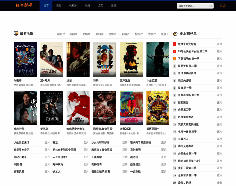Open 火爆天王 chart entry
Image resolution: width=236 pixels, height=186 pixels.
click(183, 139)
